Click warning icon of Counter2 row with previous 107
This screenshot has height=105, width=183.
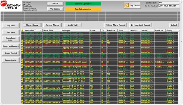coord(22,103)
